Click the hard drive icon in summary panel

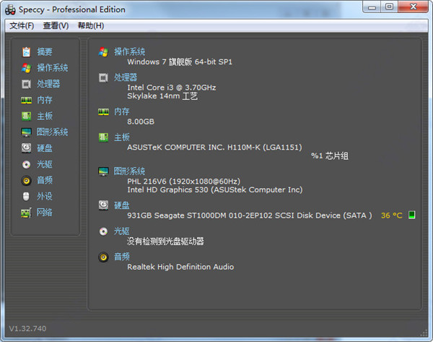click(103, 205)
